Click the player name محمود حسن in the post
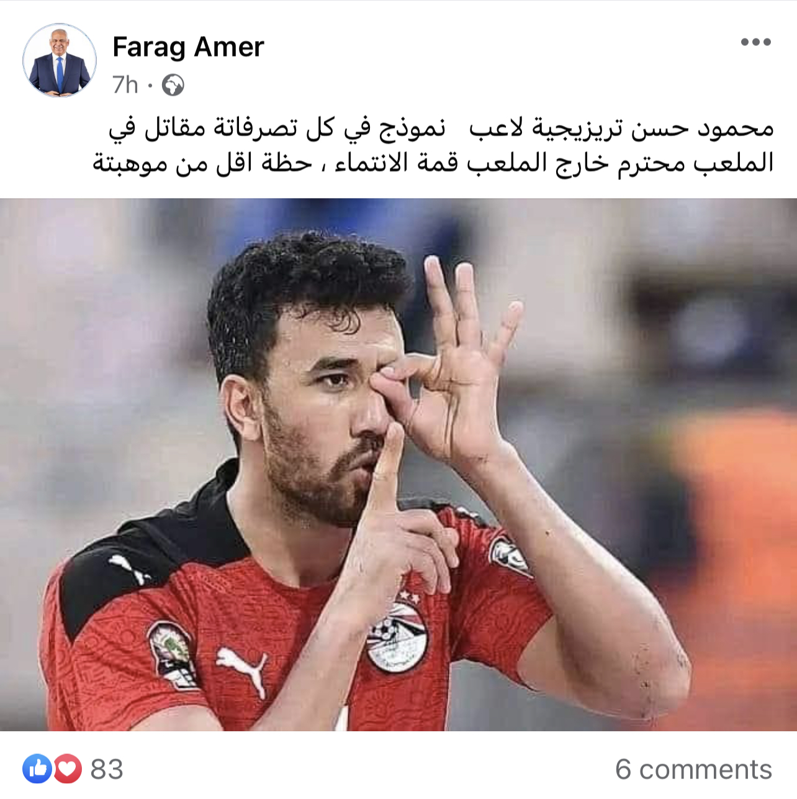The width and height of the screenshot is (797, 799). [702, 128]
